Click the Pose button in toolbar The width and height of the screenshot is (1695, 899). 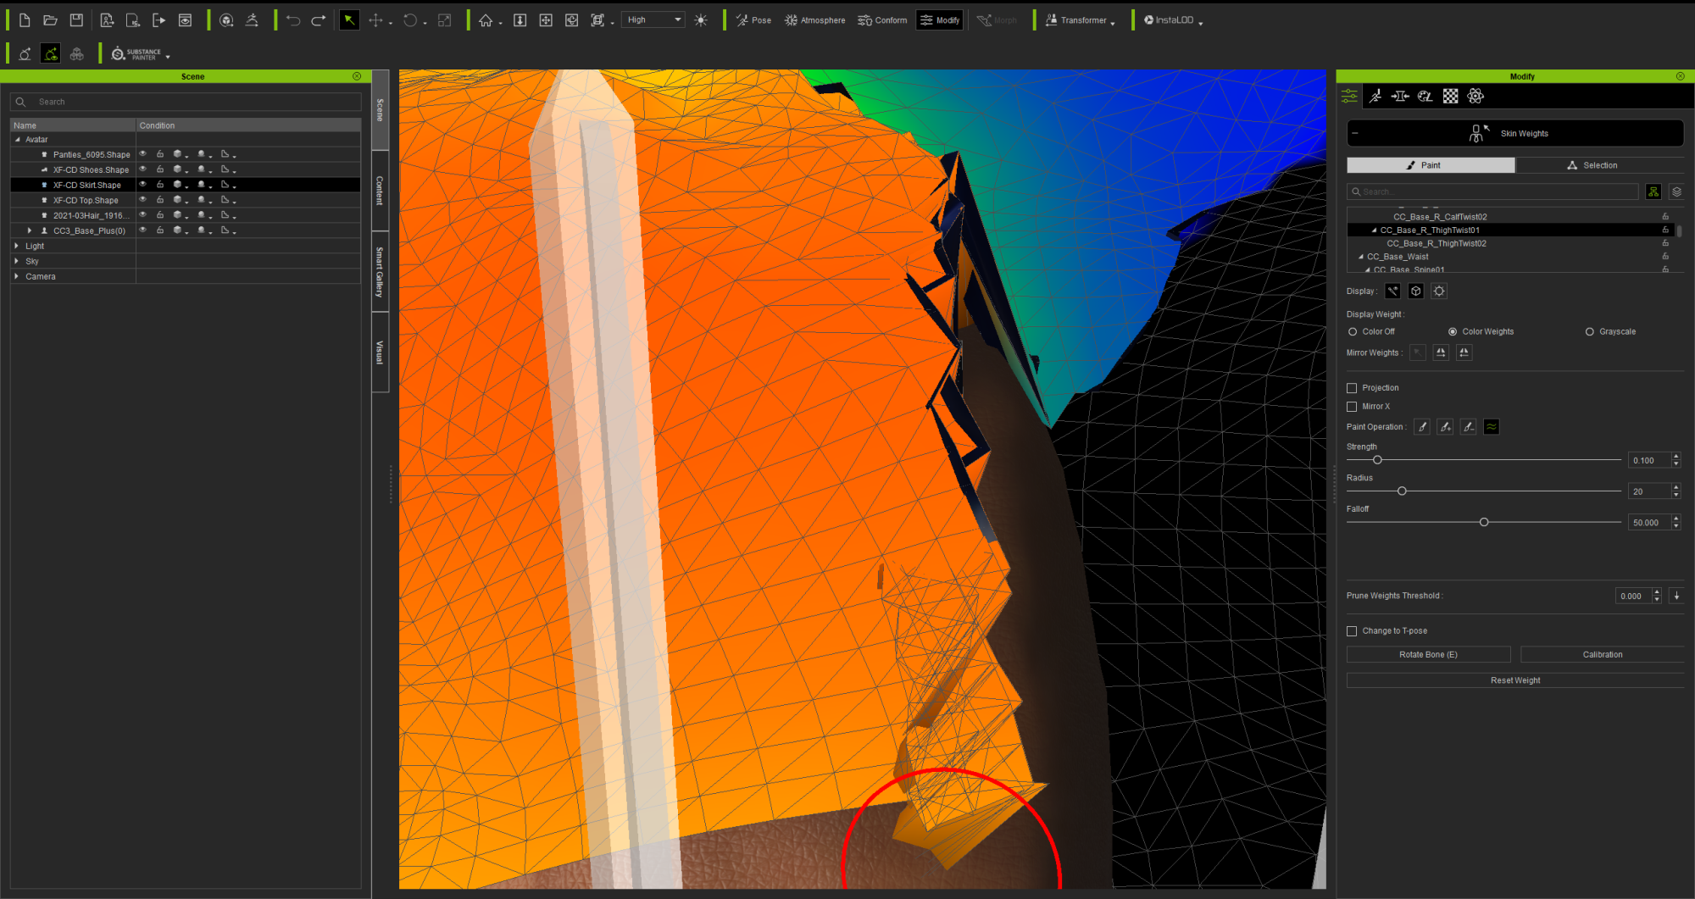pos(753,20)
